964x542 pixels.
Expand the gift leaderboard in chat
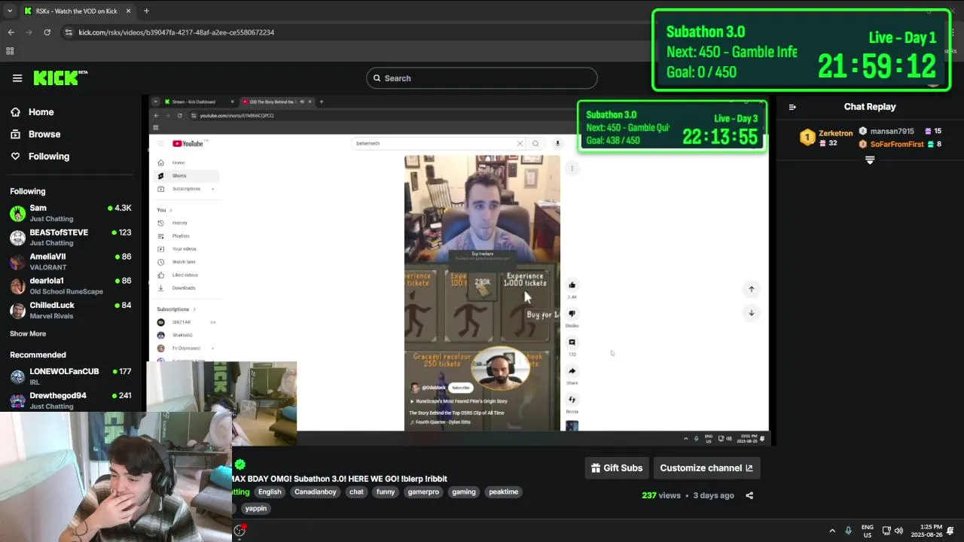click(x=870, y=160)
